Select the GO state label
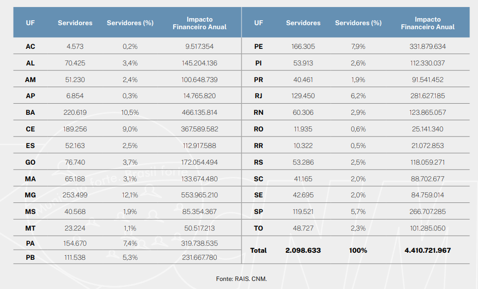This screenshot has width=478, height=289. point(30,162)
